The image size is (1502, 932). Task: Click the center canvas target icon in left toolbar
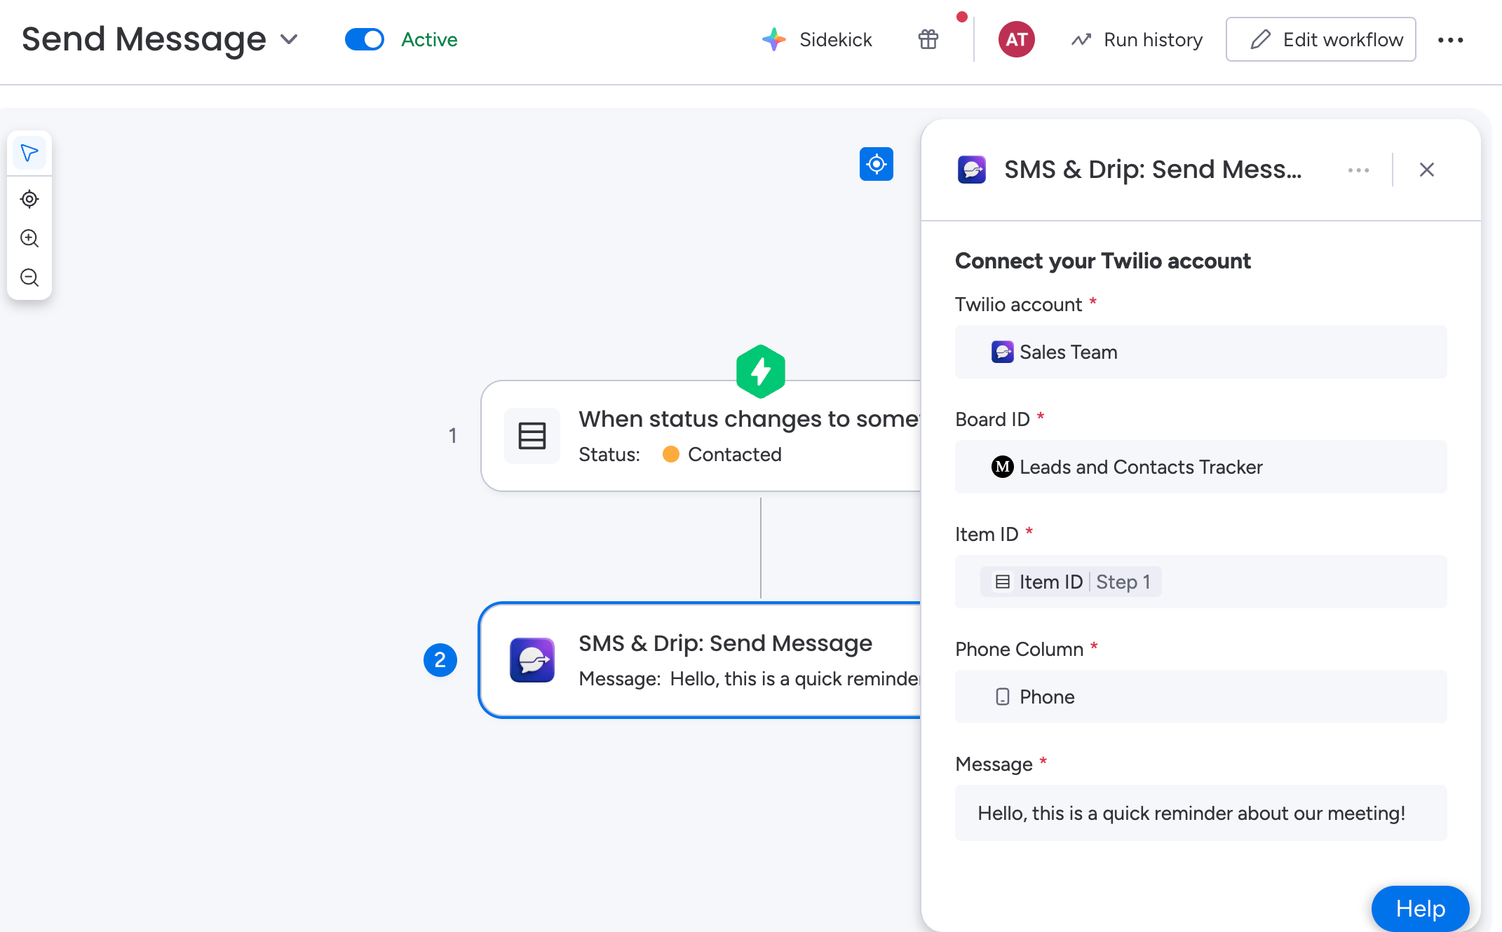click(29, 199)
